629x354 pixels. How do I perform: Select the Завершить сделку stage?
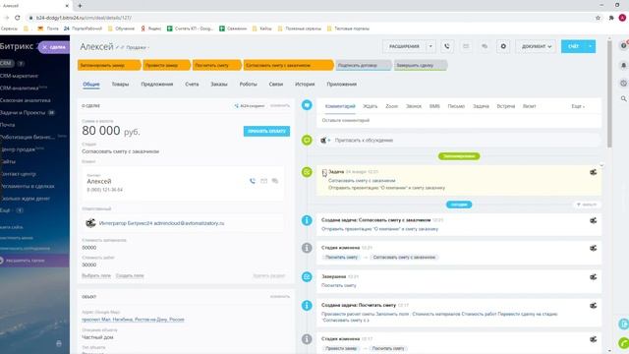pos(421,66)
